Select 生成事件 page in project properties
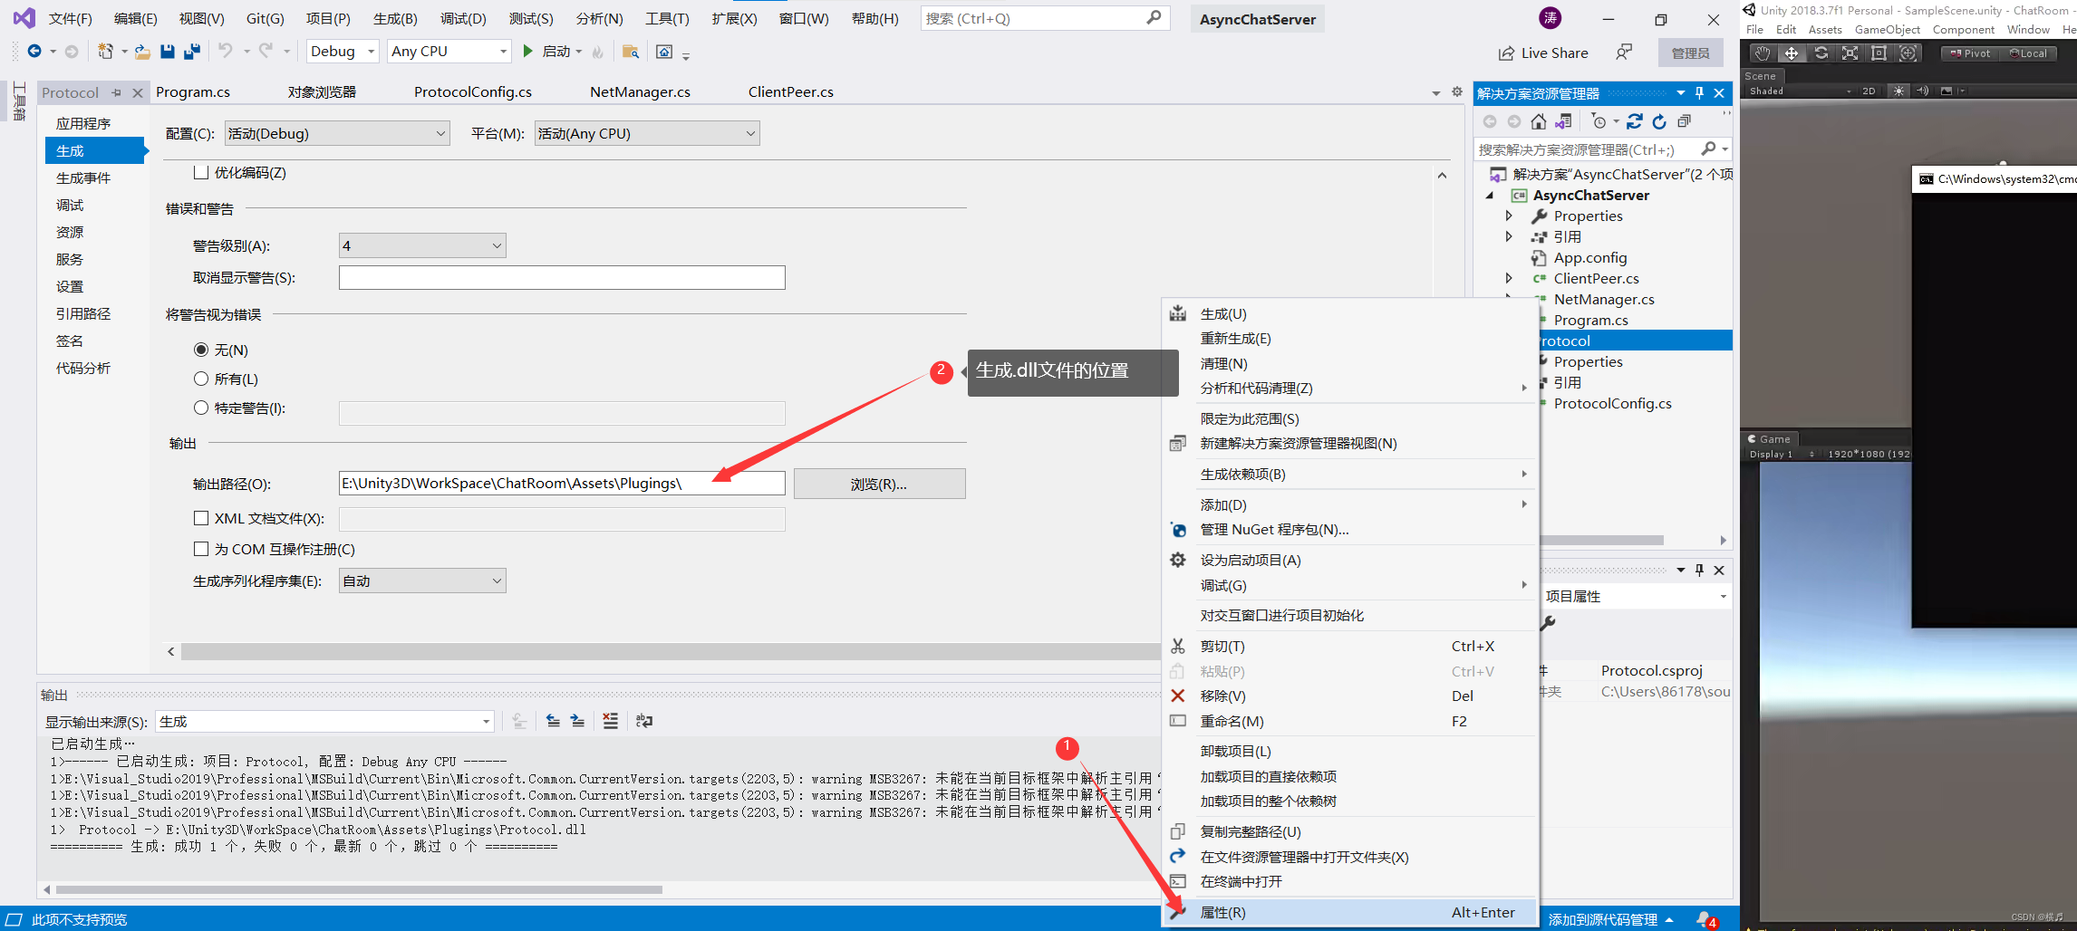Viewport: 2077px width, 931px height. 83,178
